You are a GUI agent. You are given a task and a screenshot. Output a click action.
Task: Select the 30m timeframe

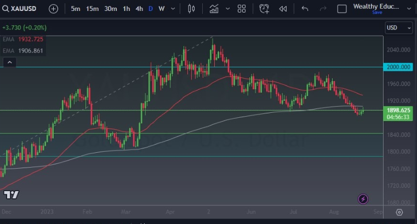tap(111, 9)
